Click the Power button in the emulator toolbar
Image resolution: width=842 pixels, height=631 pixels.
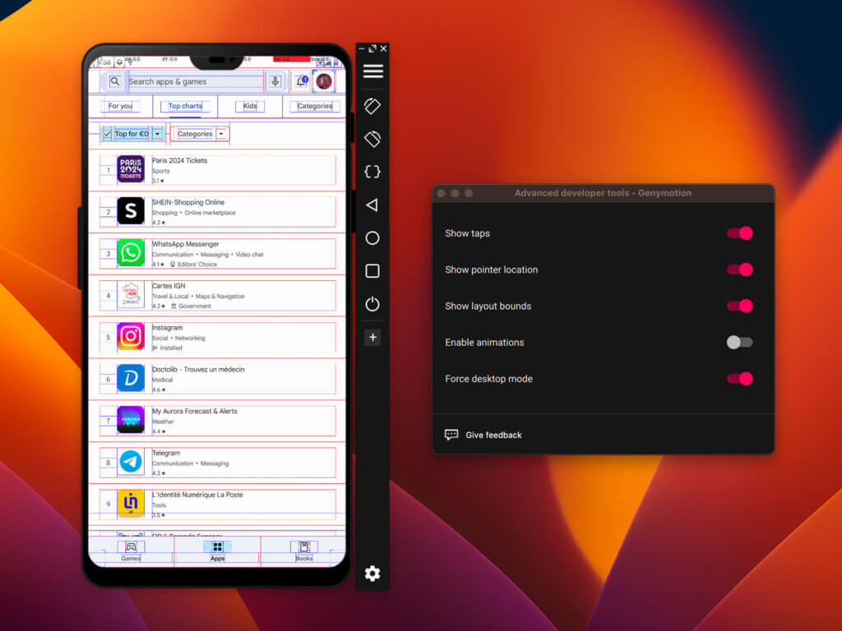point(372,305)
